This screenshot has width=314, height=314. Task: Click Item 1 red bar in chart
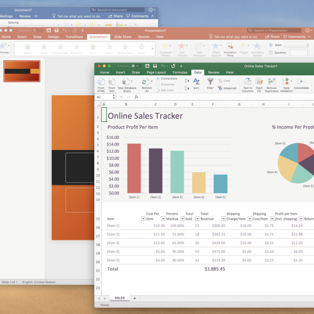(x=134, y=168)
